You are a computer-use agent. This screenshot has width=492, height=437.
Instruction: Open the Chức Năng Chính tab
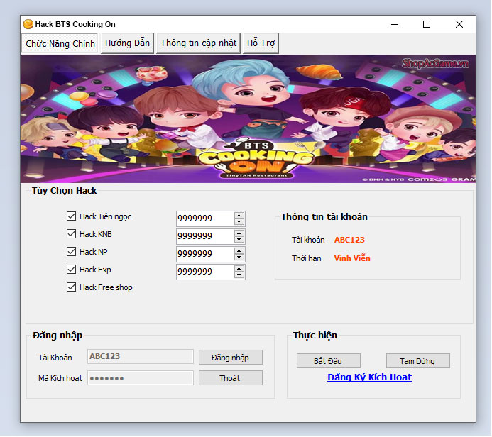tap(60, 43)
